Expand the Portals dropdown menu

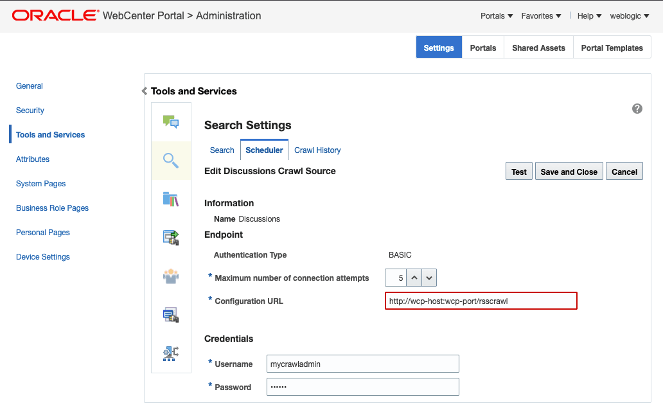[x=497, y=16]
